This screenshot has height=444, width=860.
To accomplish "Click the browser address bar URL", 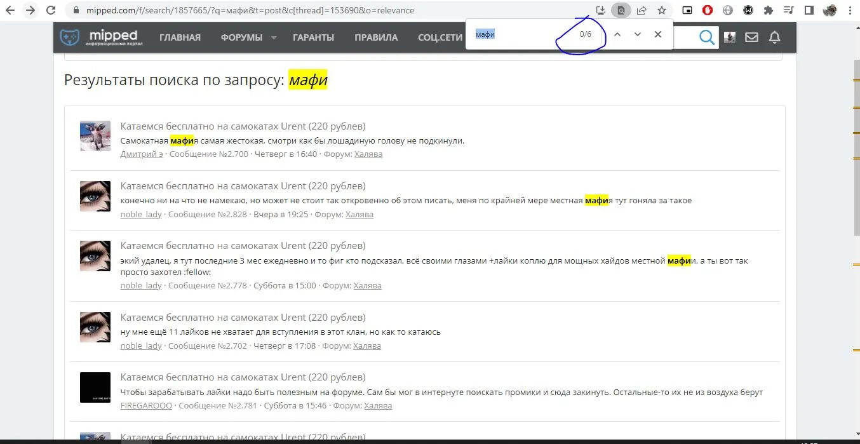I will [250, 11].
